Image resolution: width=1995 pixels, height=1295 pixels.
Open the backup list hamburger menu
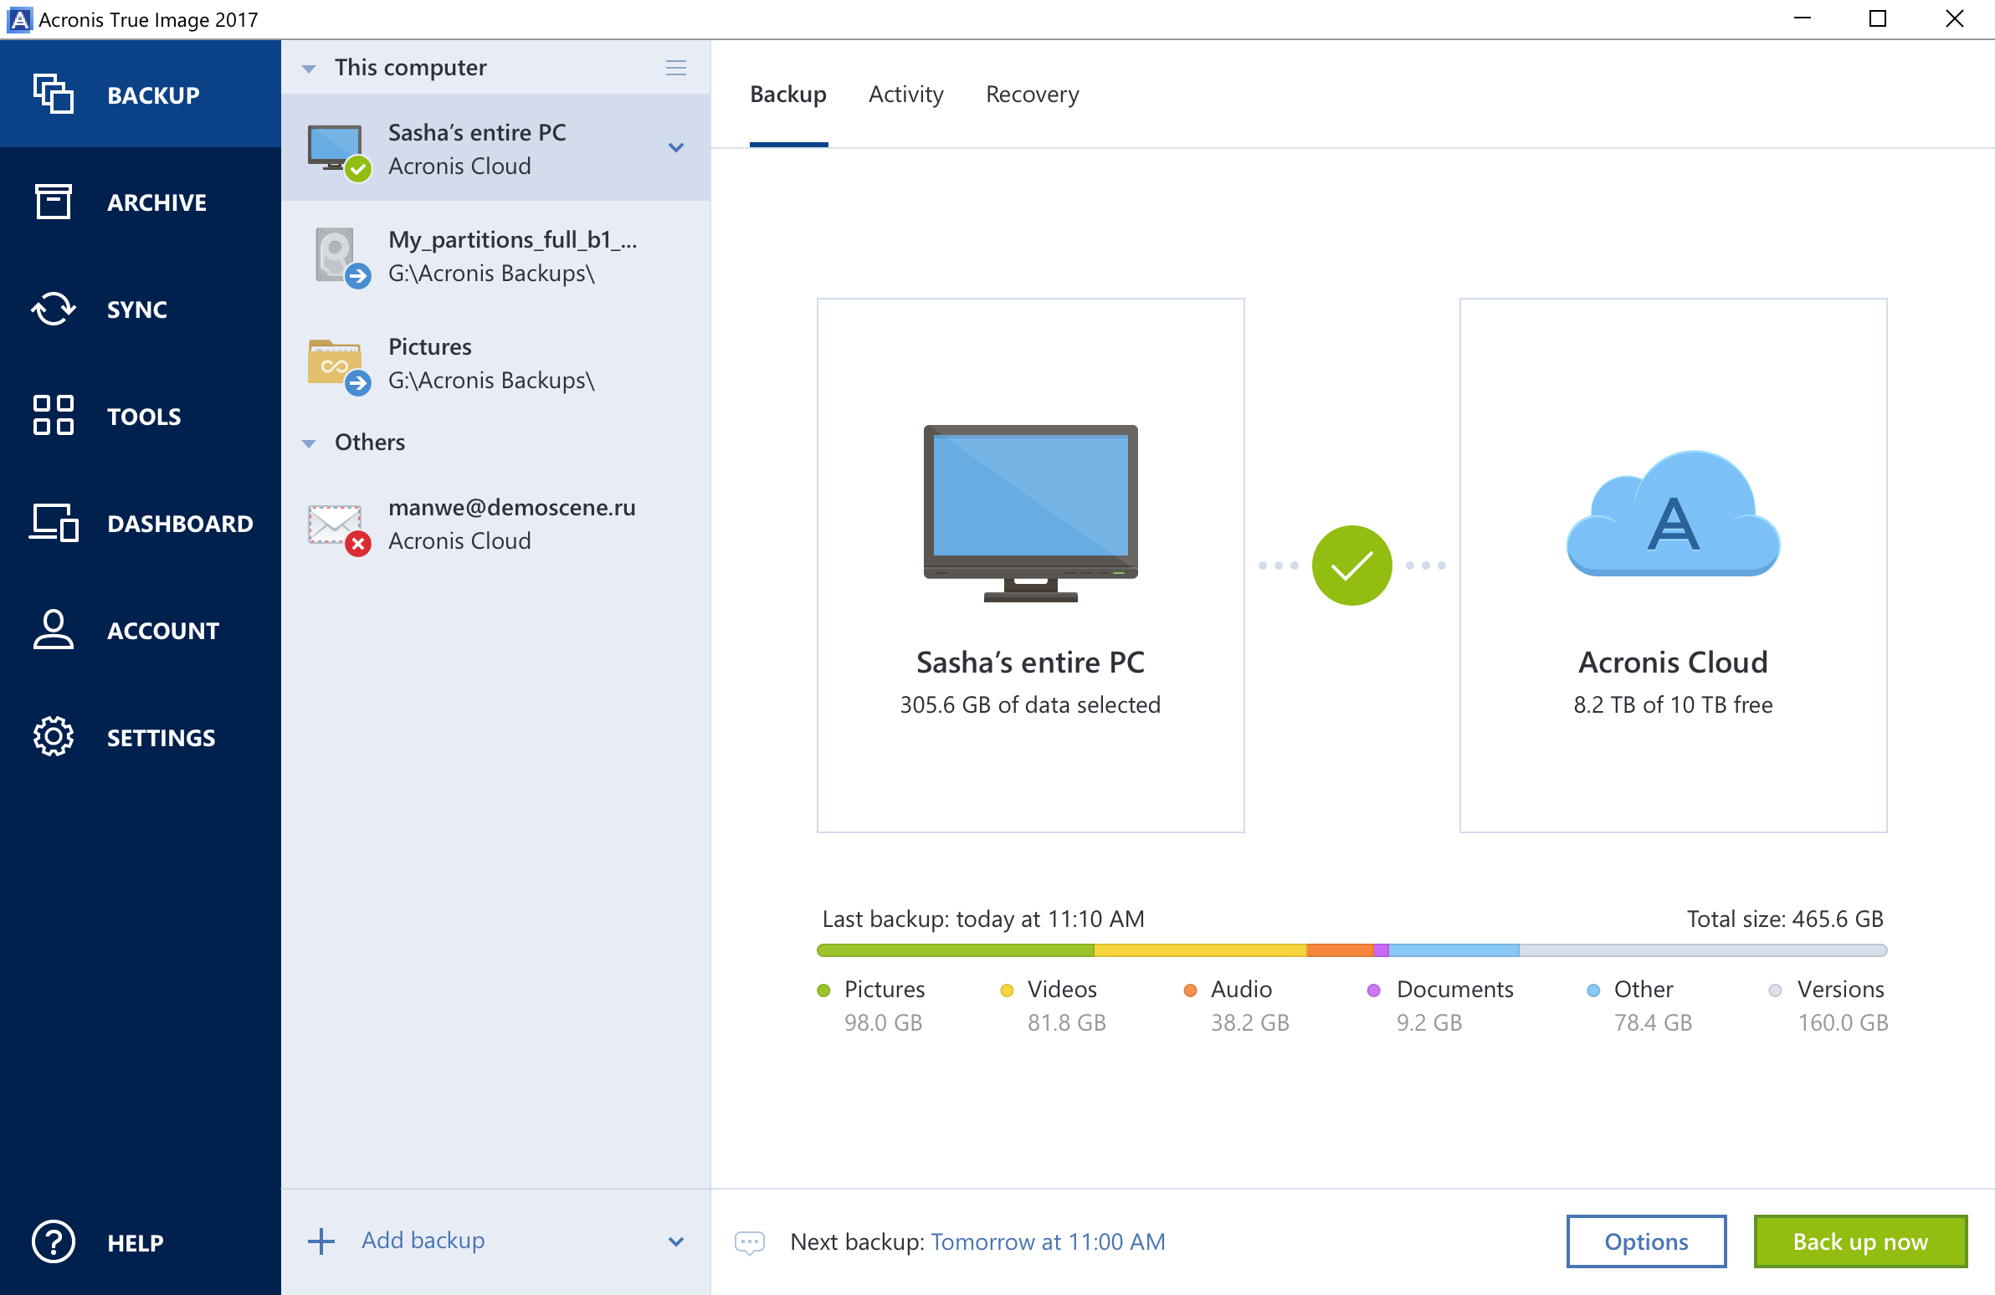pyautogui.click(x=675, y=68)
